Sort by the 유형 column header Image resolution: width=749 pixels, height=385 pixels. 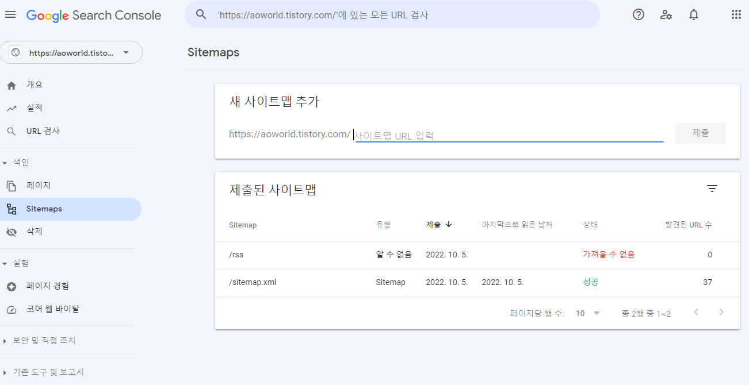(x=383, y=225)
